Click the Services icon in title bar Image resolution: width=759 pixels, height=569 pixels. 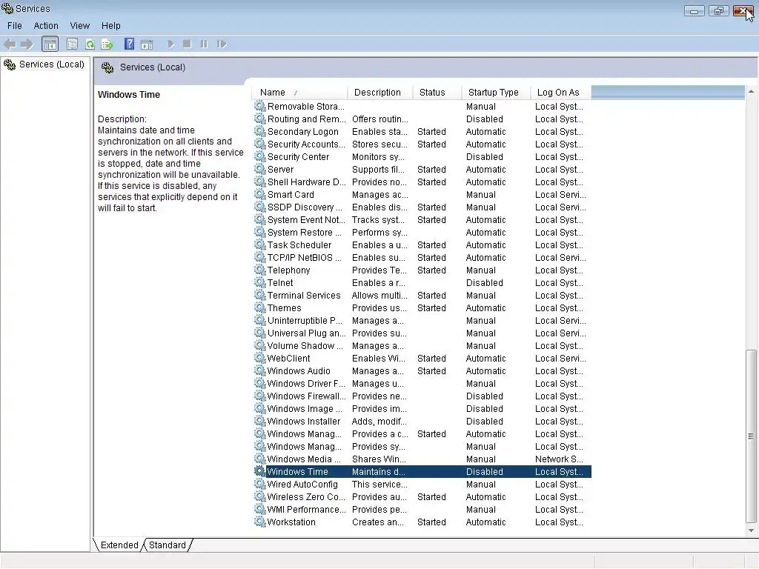[7, 8]
